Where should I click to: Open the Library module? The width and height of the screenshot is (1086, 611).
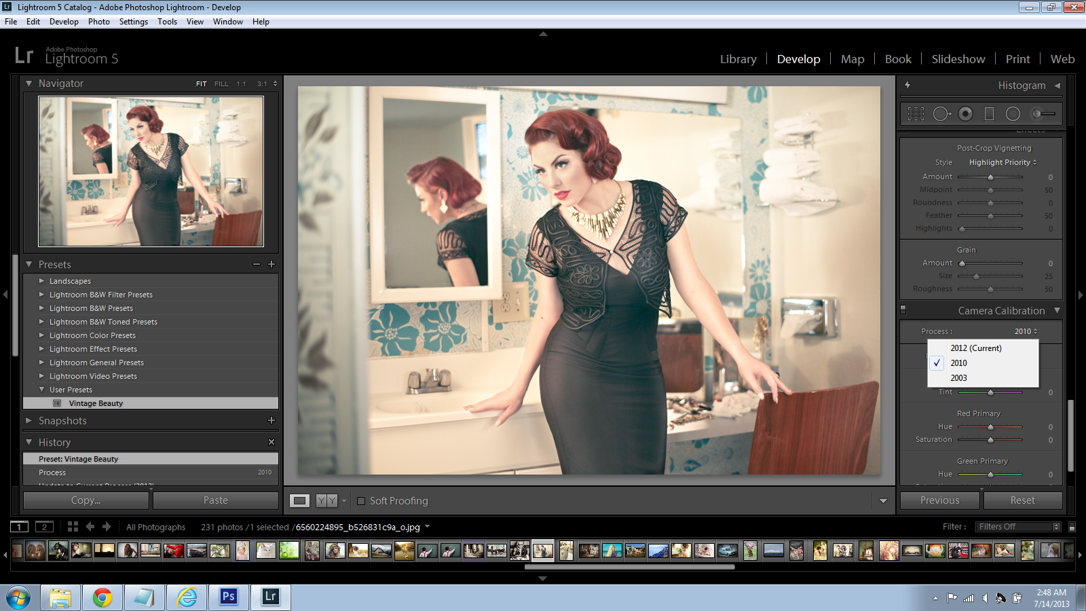coord(738,59)
